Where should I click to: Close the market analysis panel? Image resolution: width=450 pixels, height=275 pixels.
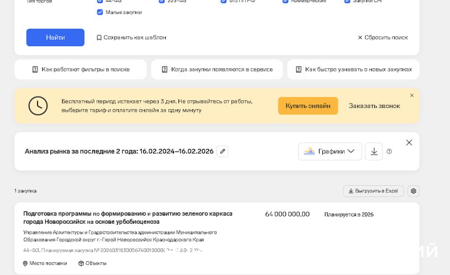coord(409,143)
